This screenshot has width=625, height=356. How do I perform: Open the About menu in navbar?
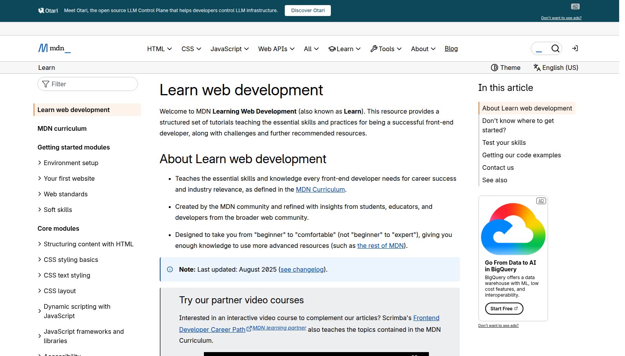(423, 49)
